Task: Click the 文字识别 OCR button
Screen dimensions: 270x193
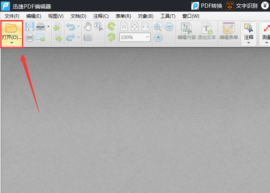Action: (x=242, y=6)
